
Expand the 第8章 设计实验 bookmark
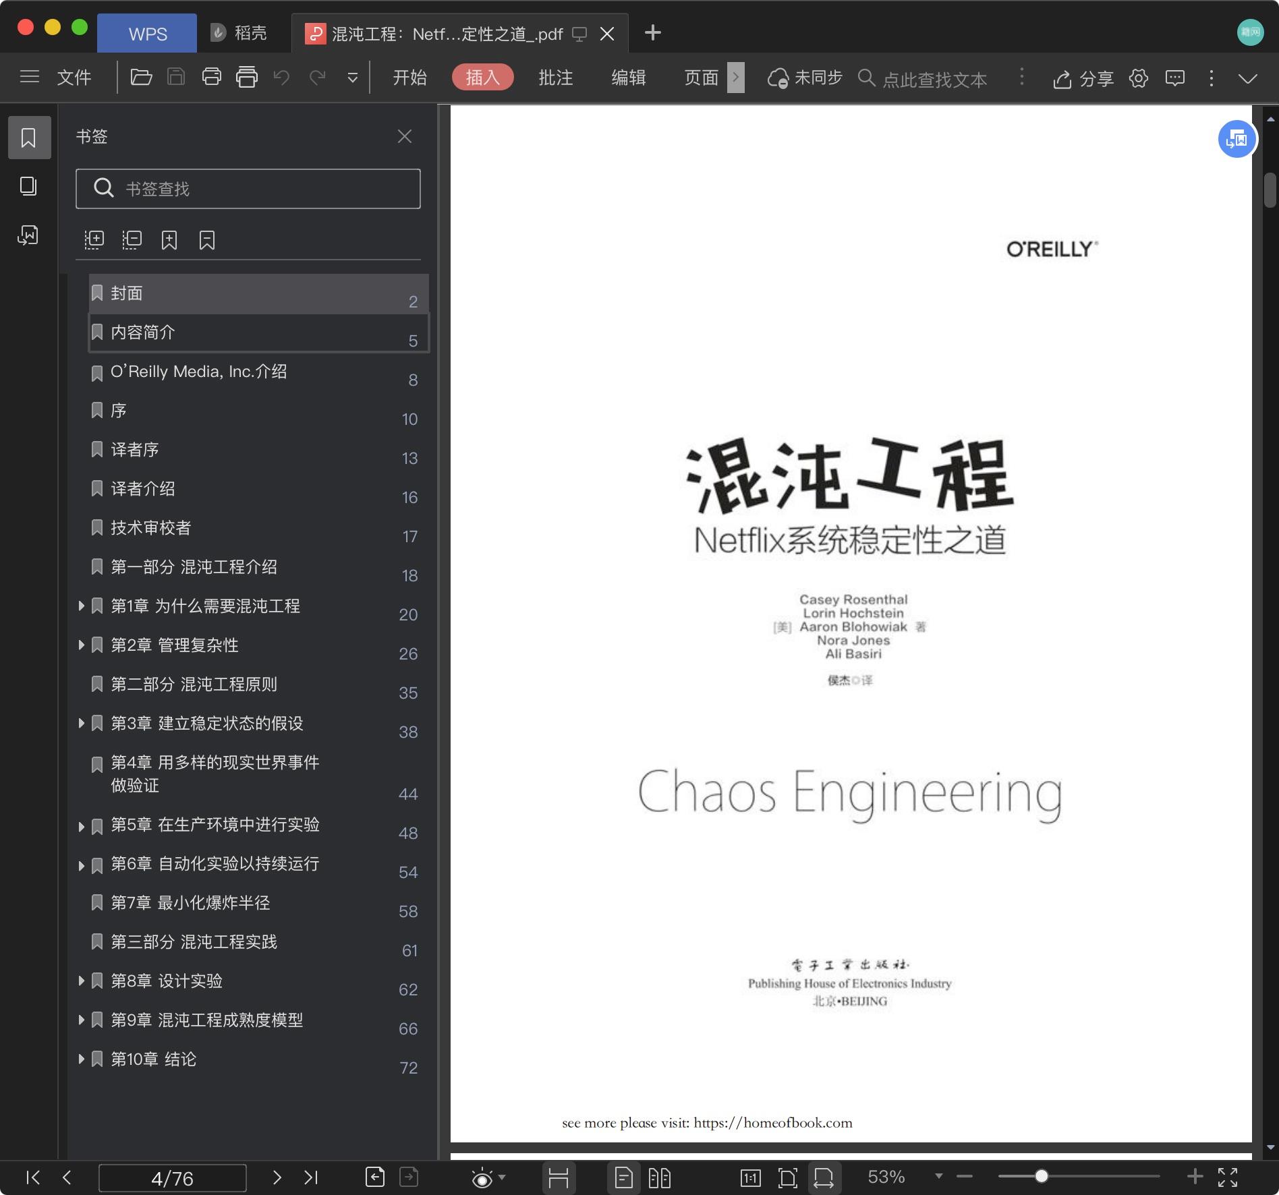(81, 981)
